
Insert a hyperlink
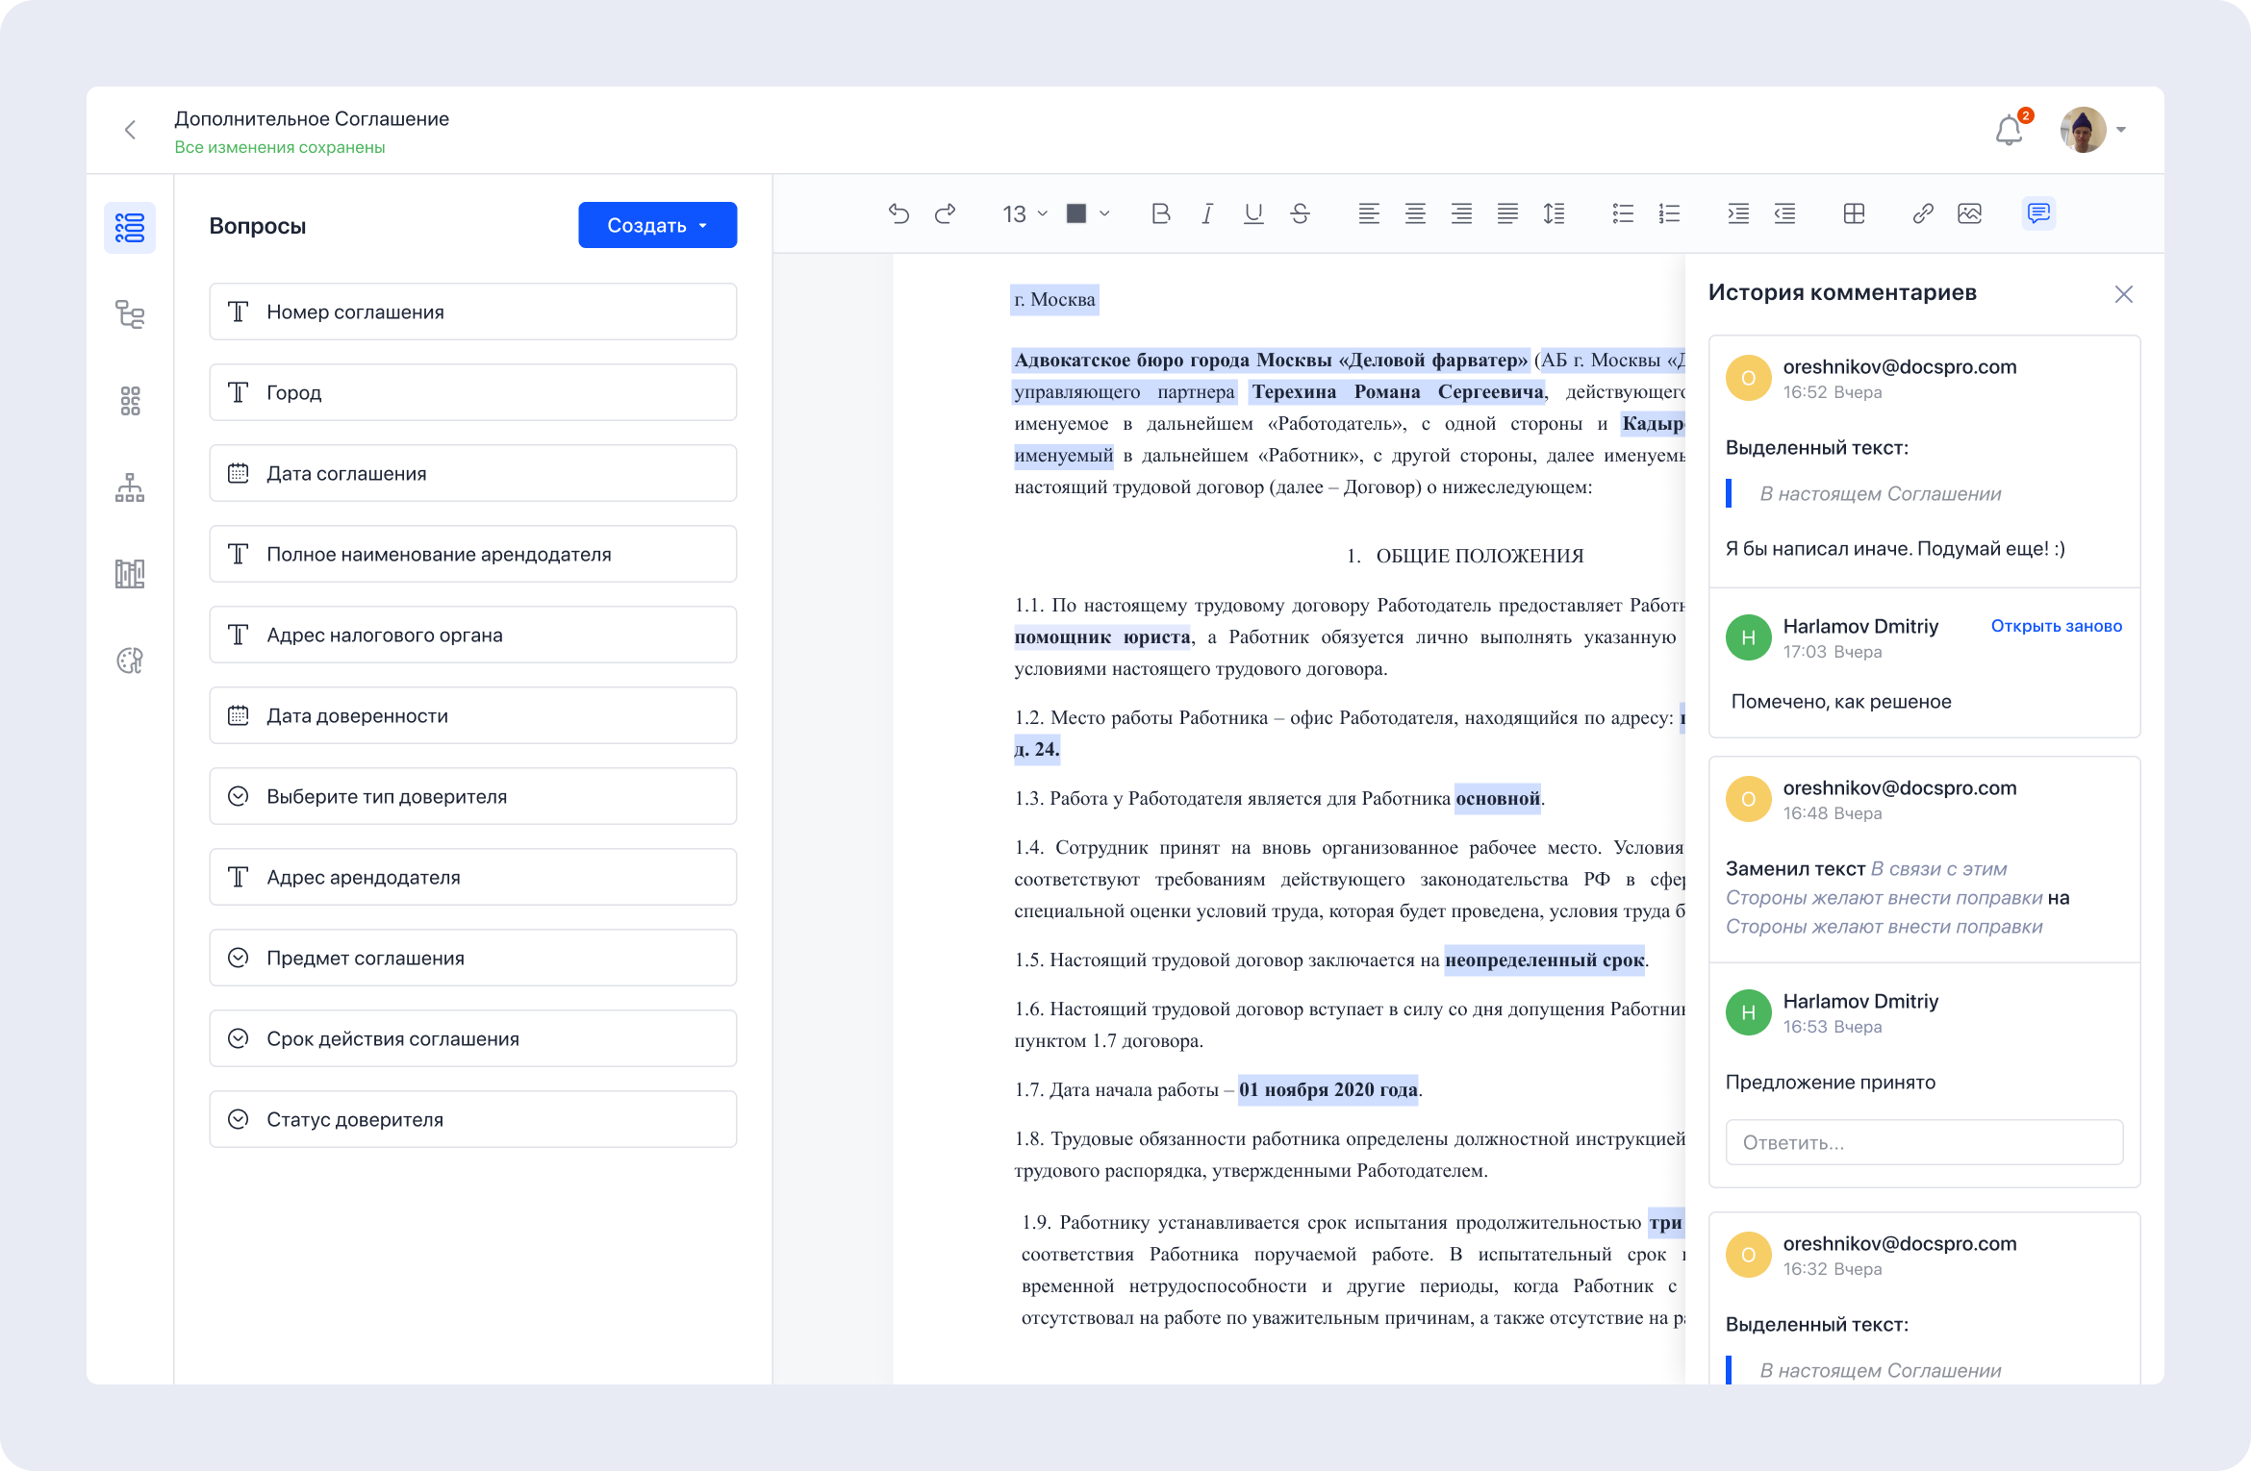[x=1923, y=213]
